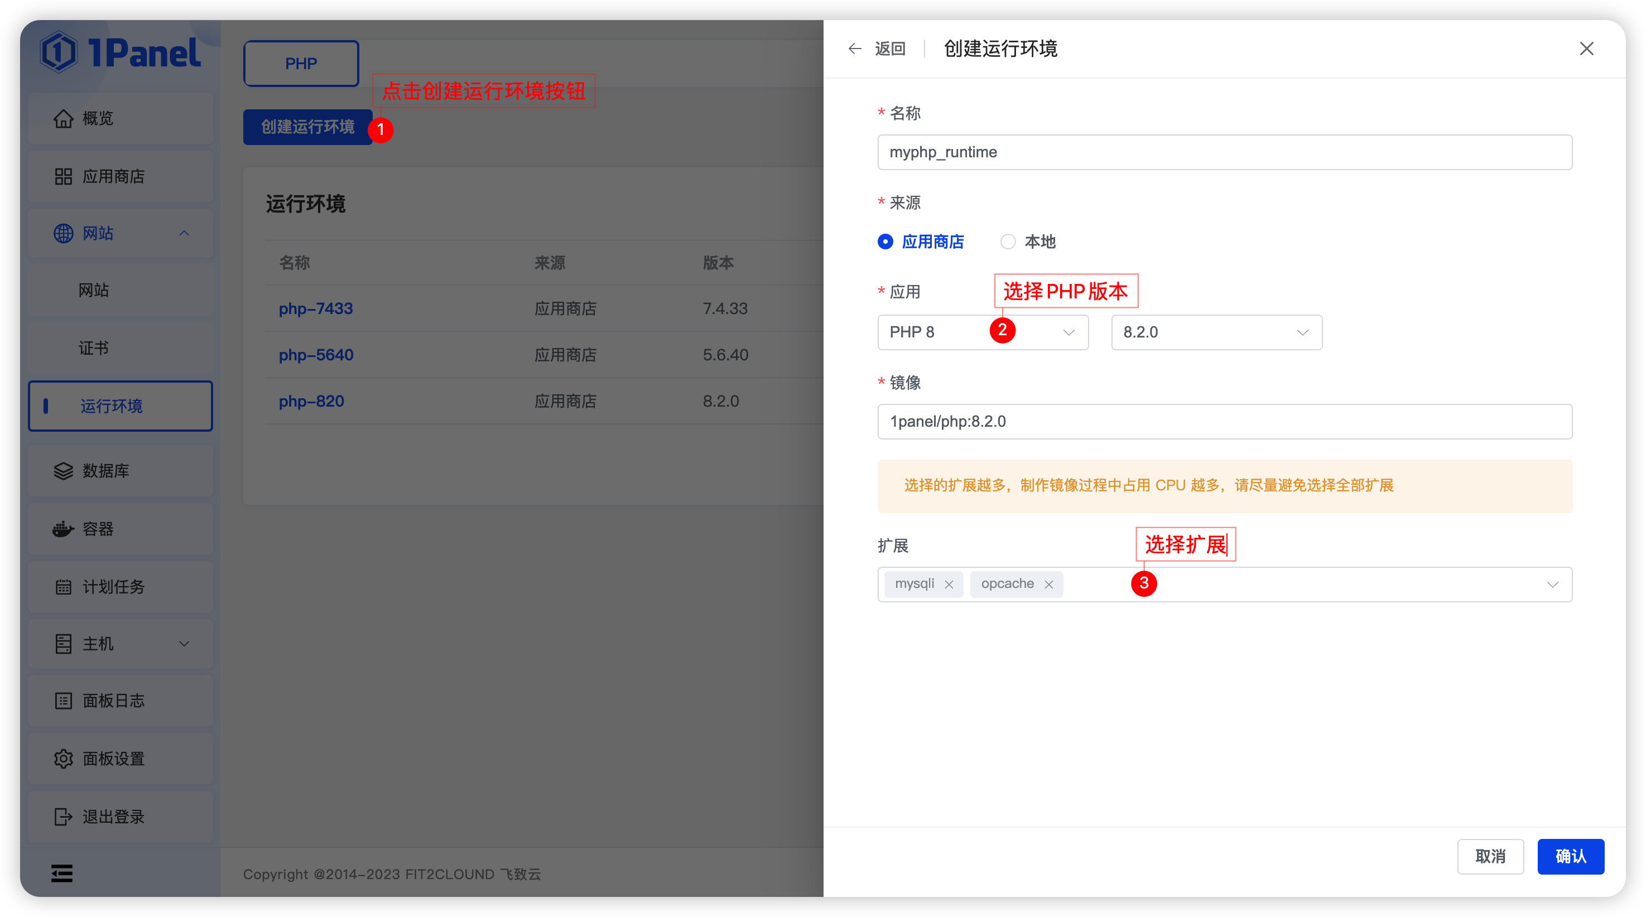
Task: Open the 证书 submenu item
Action: pos(94,348)
